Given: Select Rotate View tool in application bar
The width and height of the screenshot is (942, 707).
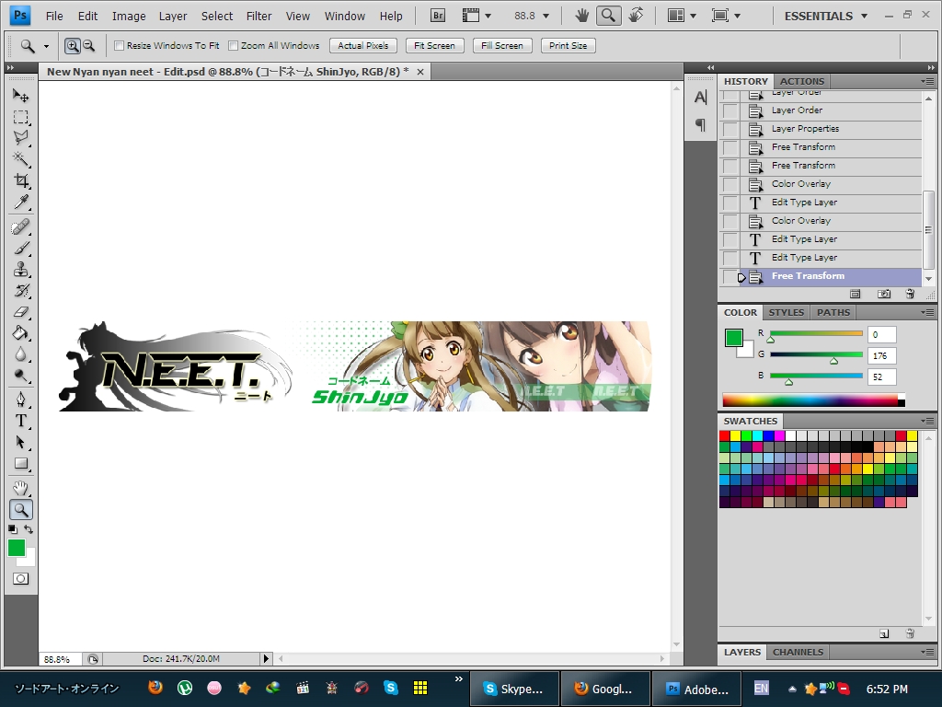Looking at the screenshot, I should pos(636,16).
